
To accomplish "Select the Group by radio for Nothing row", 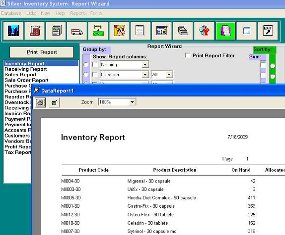I will point(86,65).
